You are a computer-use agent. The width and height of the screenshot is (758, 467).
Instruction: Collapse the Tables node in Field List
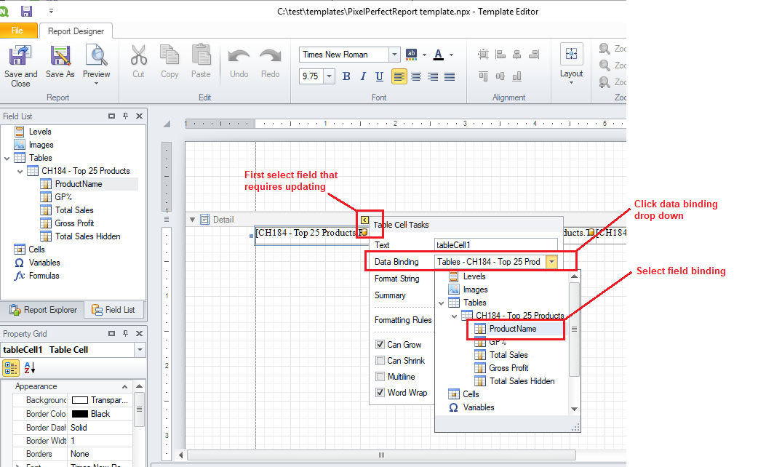7,158
